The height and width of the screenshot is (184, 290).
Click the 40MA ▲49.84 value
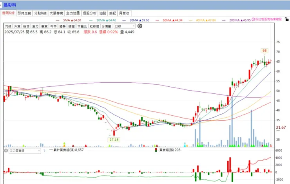point(206,20)
